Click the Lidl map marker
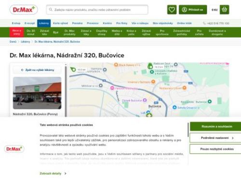Image resolution: width=241 pixels, height=181 pixels. tap(148, 112)
